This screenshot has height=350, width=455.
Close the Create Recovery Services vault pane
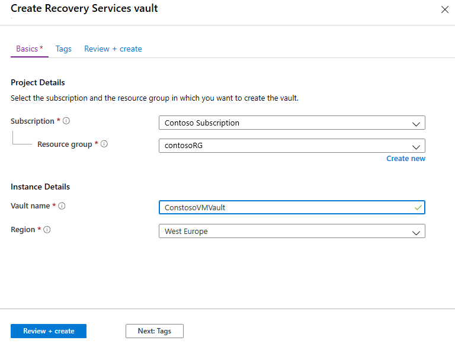(445, 9)
